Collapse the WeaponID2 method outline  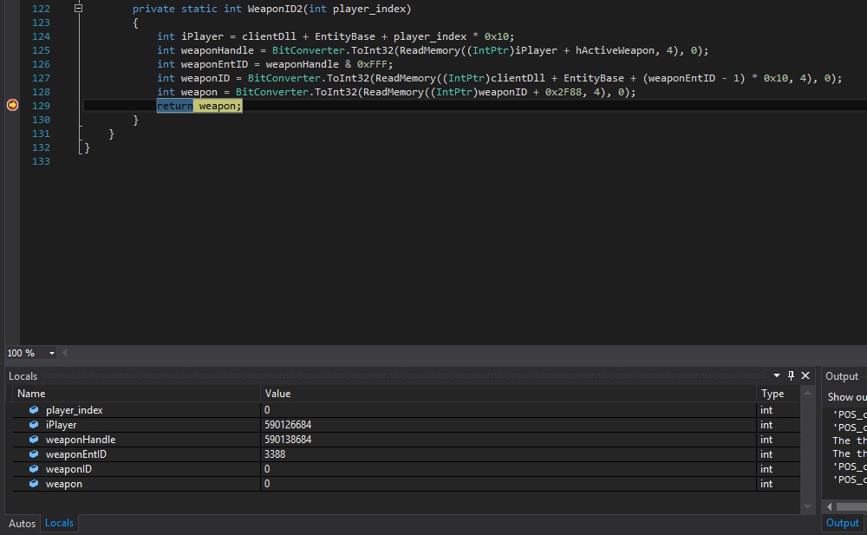click(x=79, y=8)
